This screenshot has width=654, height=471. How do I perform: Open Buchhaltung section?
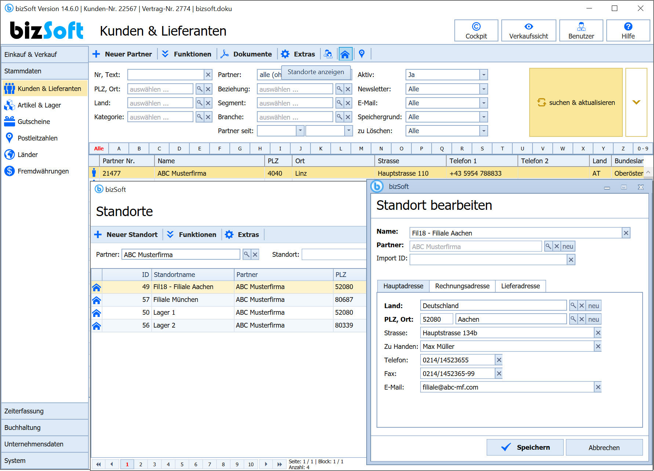[45, 428]
